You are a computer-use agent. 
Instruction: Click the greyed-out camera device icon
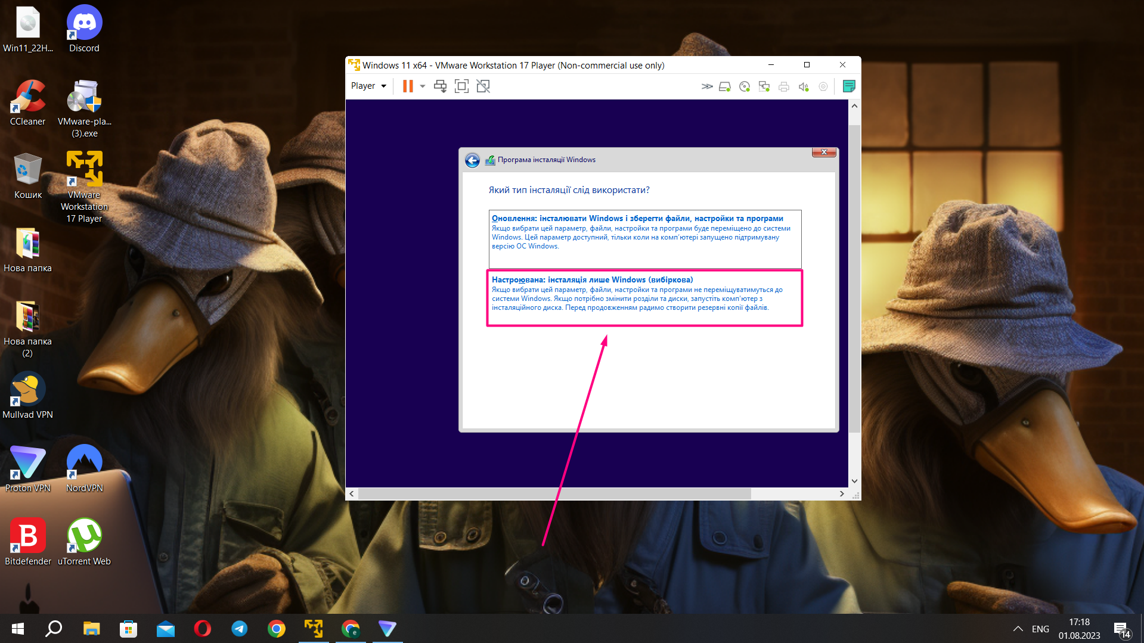[x=823, y=86]
